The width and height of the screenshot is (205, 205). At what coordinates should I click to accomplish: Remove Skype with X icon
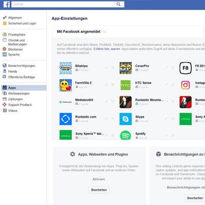[x=173, y=118]
